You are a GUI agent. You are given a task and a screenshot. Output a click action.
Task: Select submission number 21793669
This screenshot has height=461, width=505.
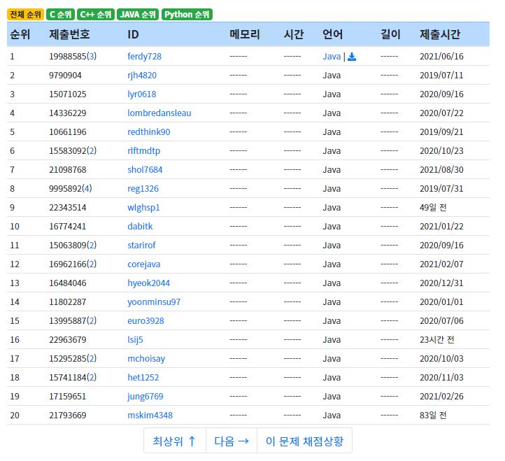[x=68, y=416]
